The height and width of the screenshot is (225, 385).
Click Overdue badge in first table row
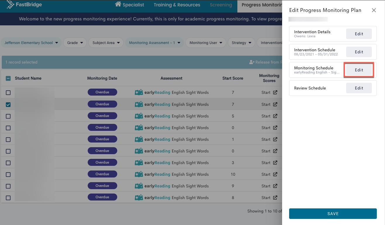(102, 92)
